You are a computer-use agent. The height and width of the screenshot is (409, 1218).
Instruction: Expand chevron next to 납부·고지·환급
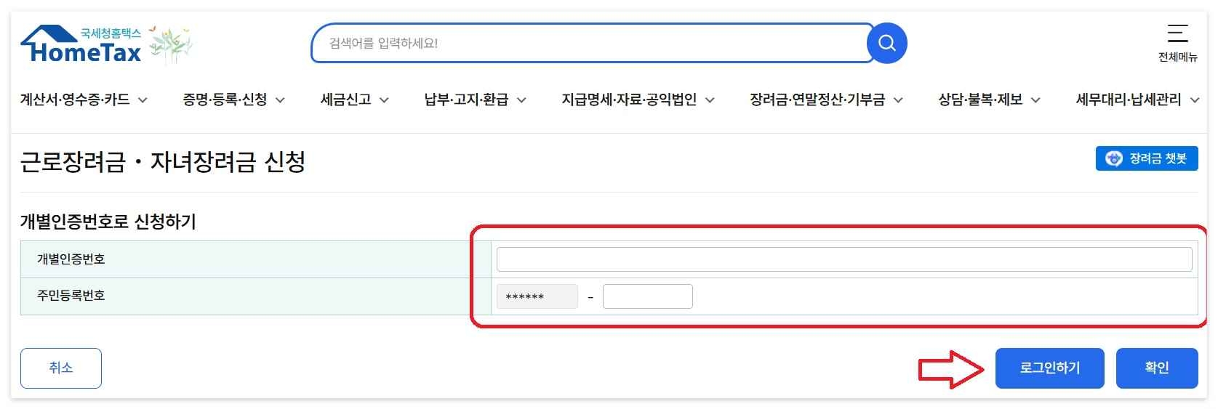[x=521, y=100]
